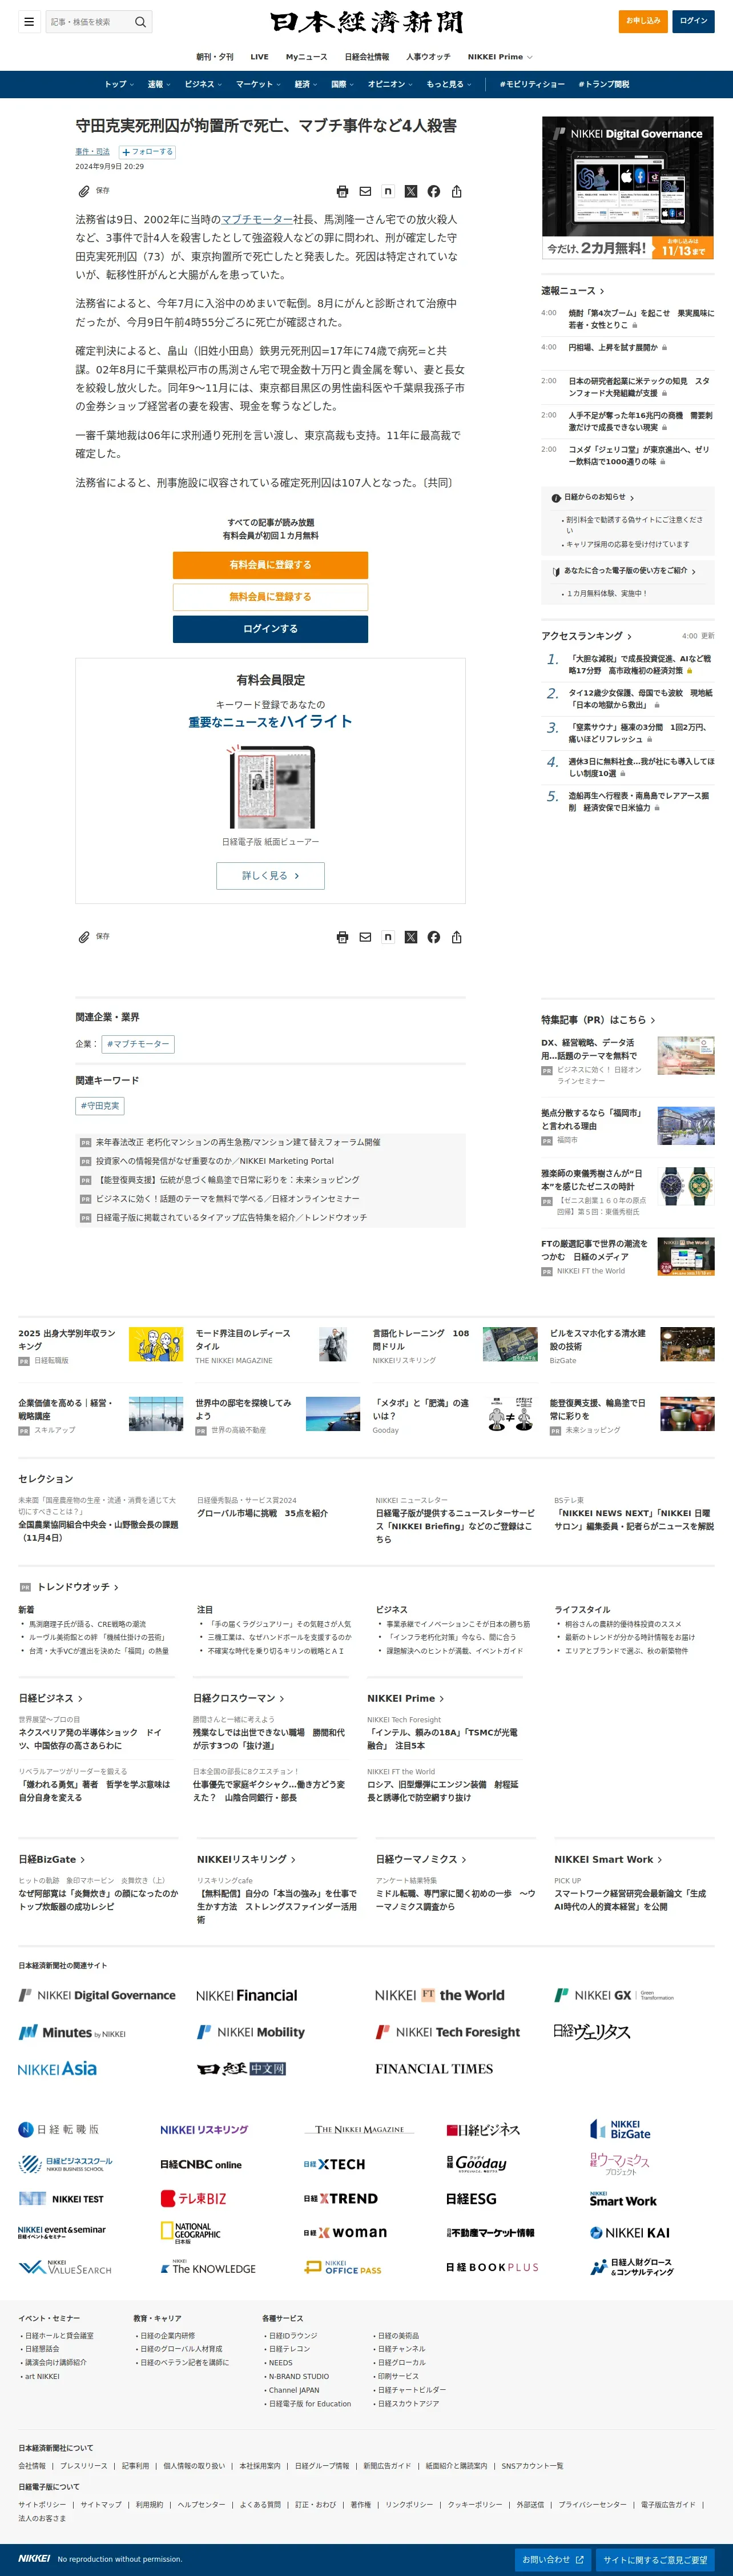The width and height of the screenshot is (733, 2576).
Task: Open the NIKKEI Digital Governance ad banner
Action: 628,188
